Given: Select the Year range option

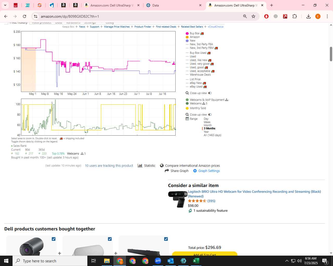Looking at the screenshot, I should (206, 132).
